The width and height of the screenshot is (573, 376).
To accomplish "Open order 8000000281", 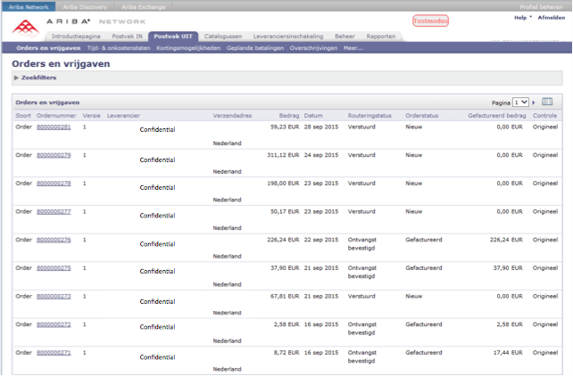I will click(54, 127).
